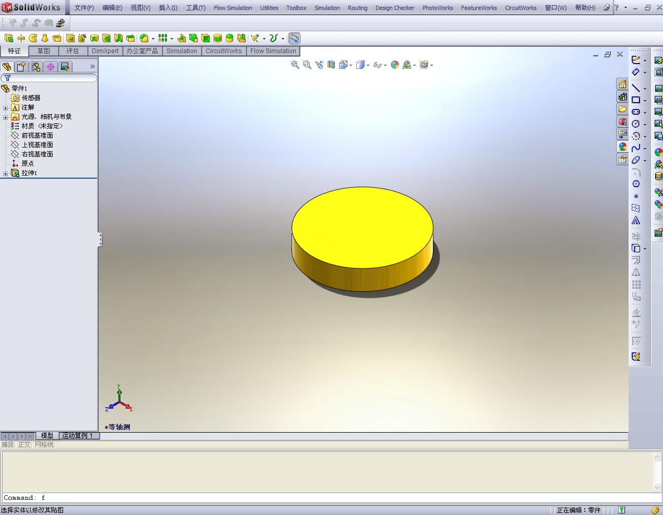Select the Swept Boss tool icon
This screenshot has height=515, width=663.
[x=33, y=38]
